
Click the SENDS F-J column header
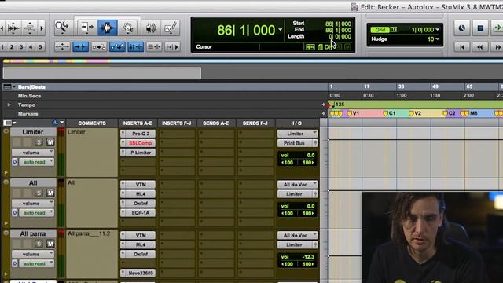coord(255,123)
